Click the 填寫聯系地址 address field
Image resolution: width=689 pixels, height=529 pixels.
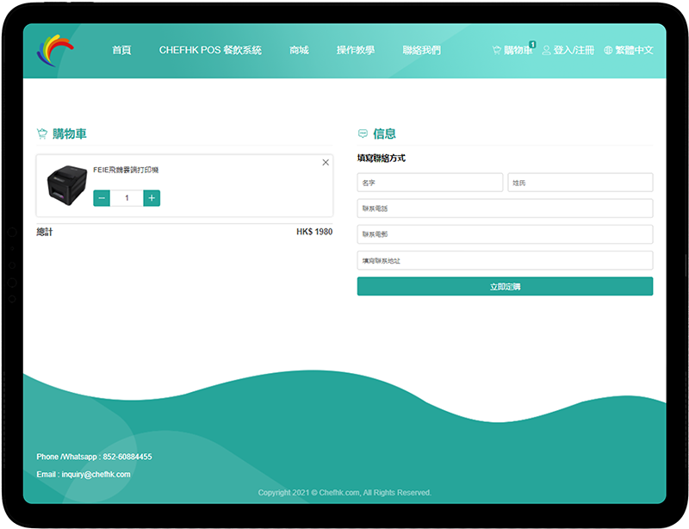click(x=505, y=260)
